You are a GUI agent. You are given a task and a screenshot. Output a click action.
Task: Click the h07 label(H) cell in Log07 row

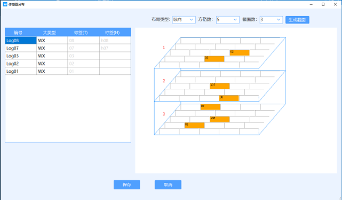click(x=115, y=48)
